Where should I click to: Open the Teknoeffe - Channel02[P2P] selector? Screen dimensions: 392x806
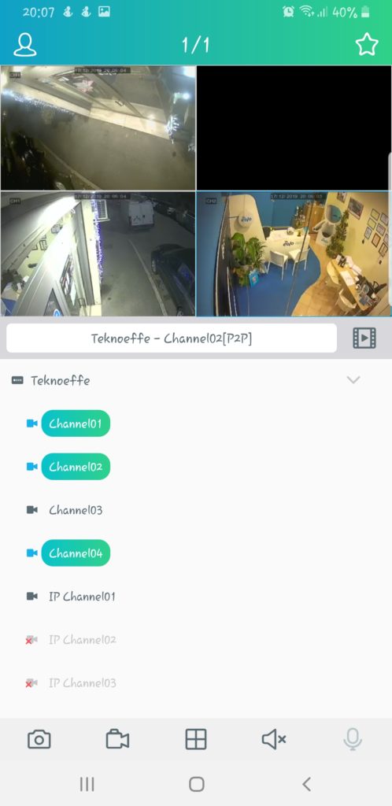point(172,338)
